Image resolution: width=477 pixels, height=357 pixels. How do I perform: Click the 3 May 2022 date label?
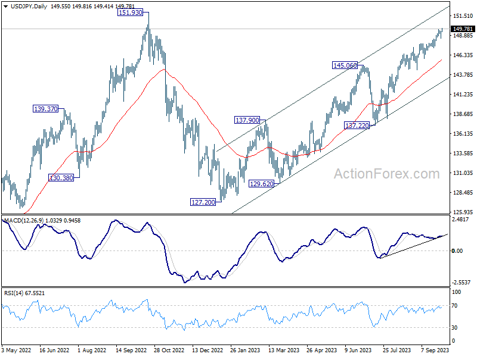[17, 350]
